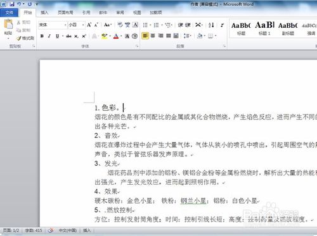Open the font color dropdown arrow
Viewport: 317px width, 236px height.
[x=121, y=36]
